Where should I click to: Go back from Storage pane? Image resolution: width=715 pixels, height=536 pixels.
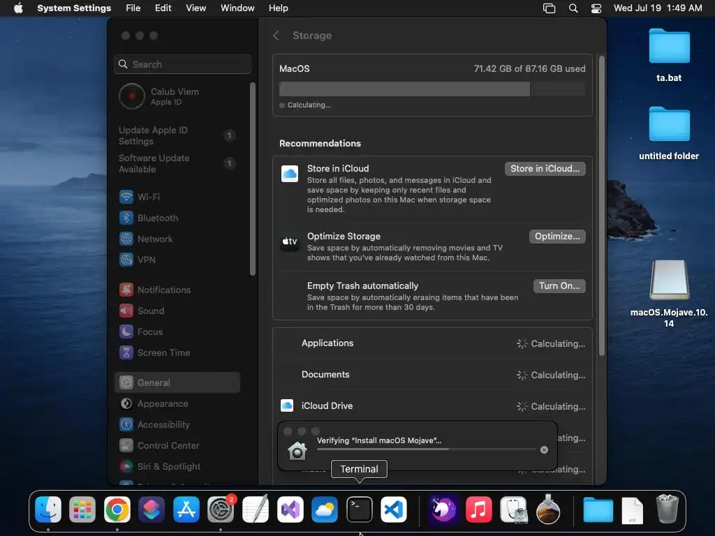(x=276, y=36)
